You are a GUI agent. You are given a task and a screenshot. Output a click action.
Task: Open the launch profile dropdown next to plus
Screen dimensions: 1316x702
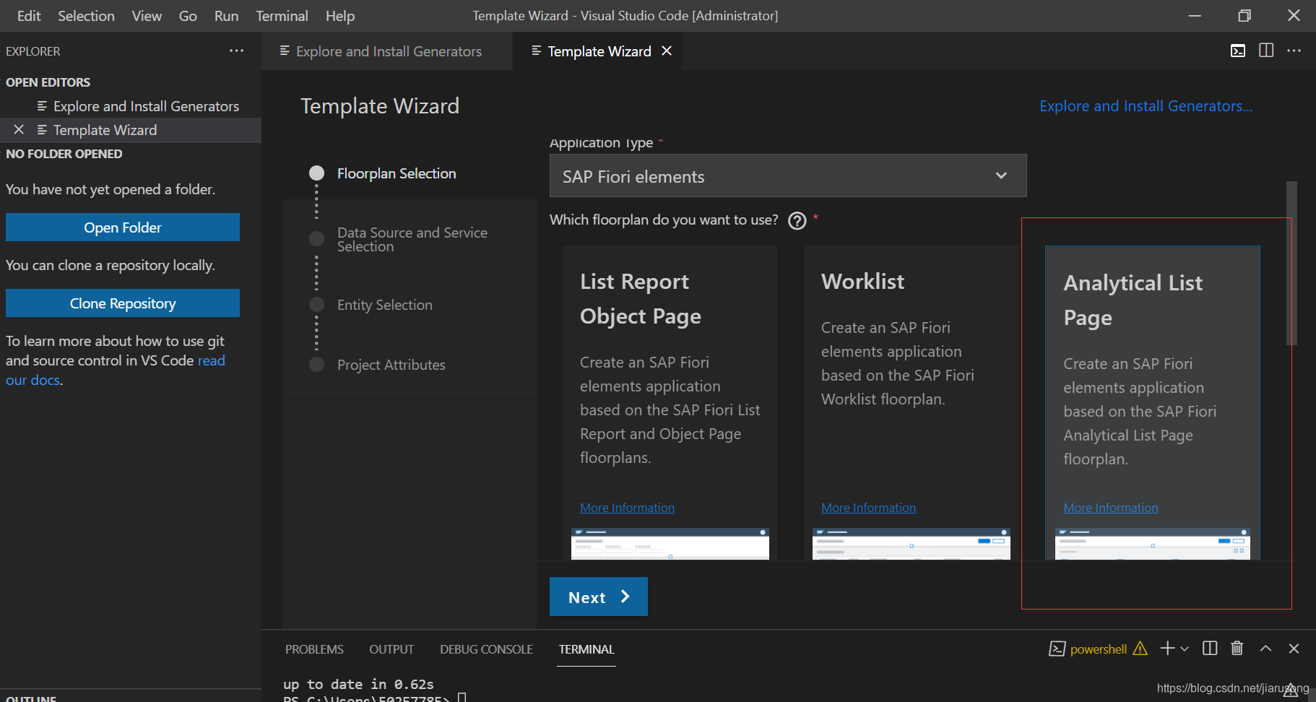point(1184,649)
